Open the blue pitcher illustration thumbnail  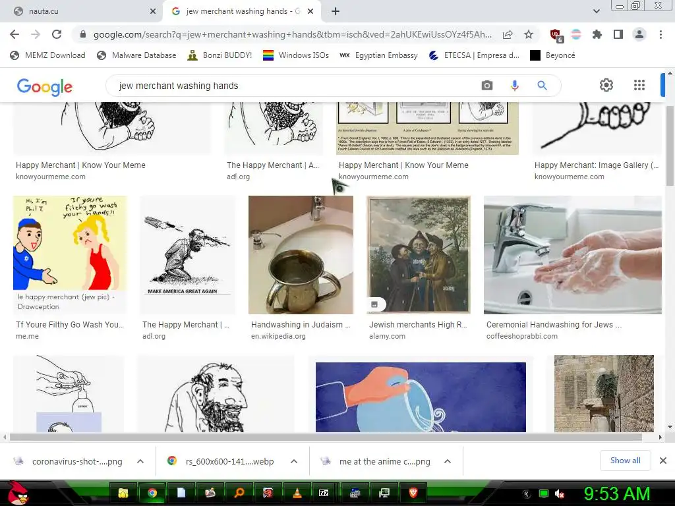point(421,397)
